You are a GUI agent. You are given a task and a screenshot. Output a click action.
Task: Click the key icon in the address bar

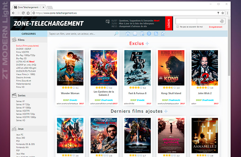[218, 13]
